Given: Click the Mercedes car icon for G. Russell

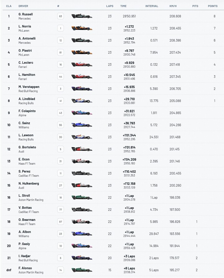Looking at the screenshot, I should click(82, 16).
